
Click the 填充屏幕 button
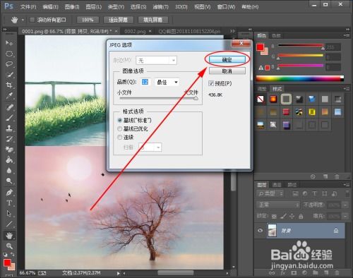click(x=153, y=20)
